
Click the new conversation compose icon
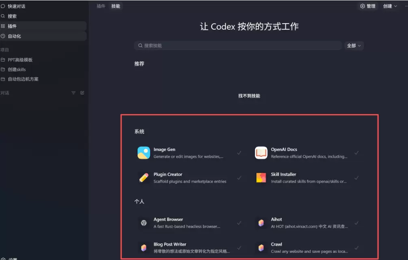point(82,93)
